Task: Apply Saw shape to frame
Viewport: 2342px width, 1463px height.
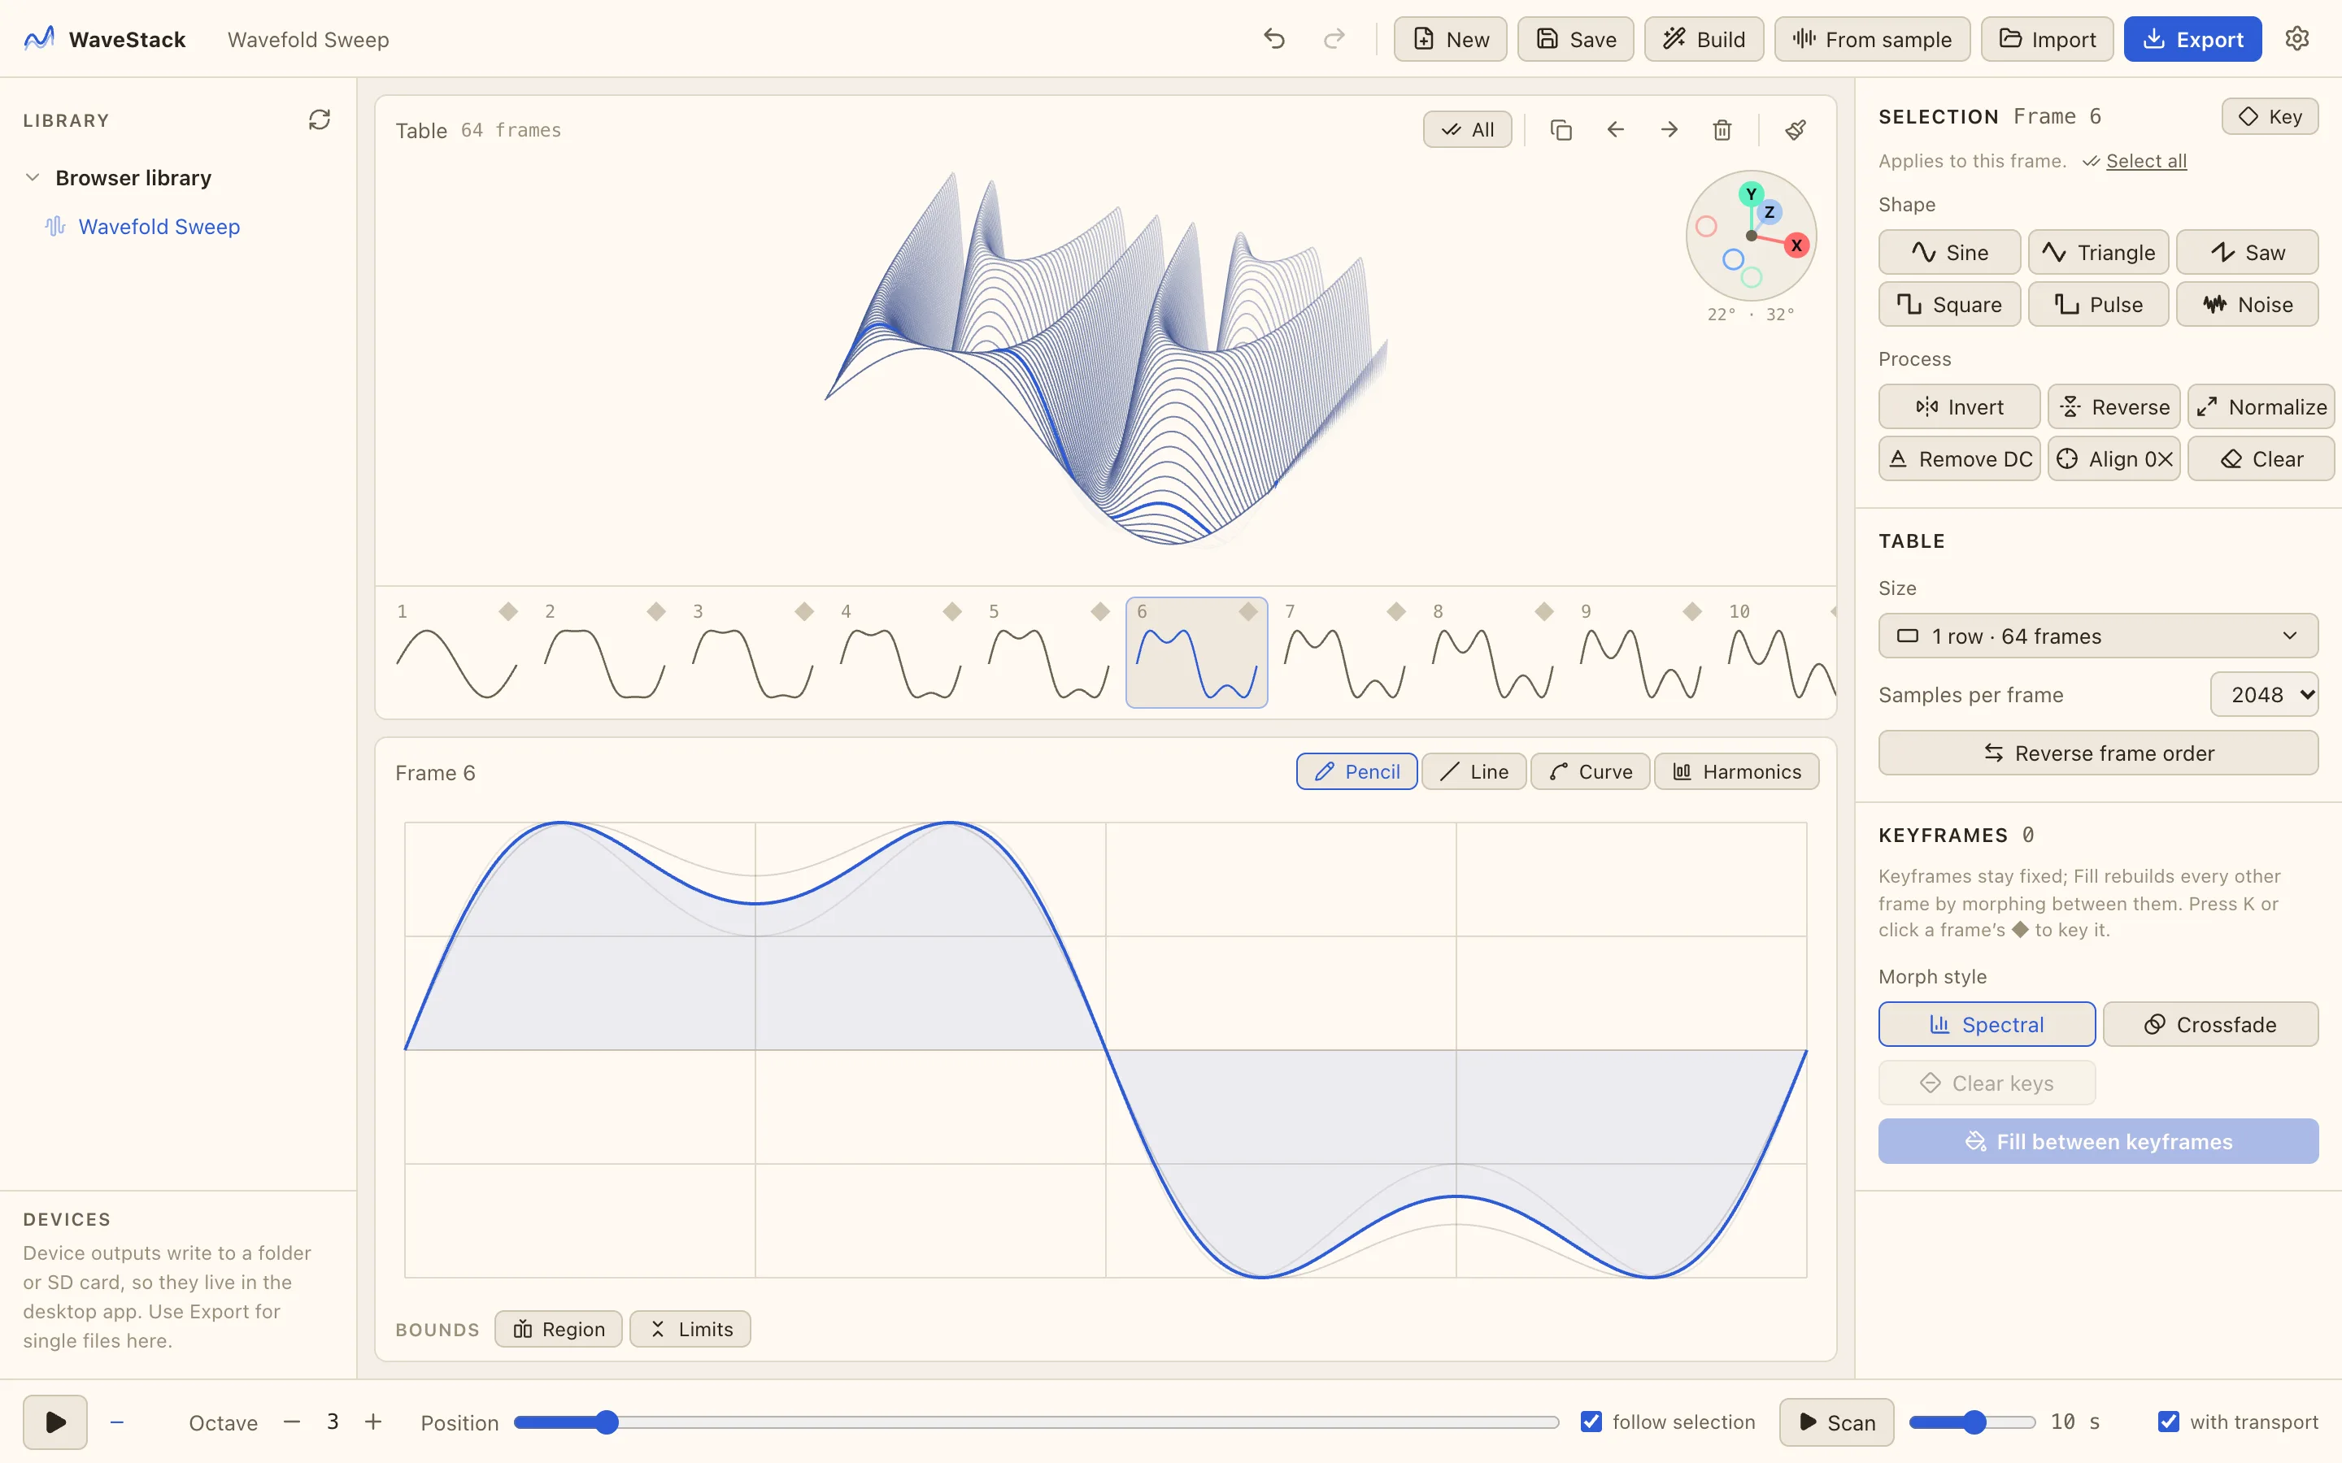Action: [x=2247, y=253]
